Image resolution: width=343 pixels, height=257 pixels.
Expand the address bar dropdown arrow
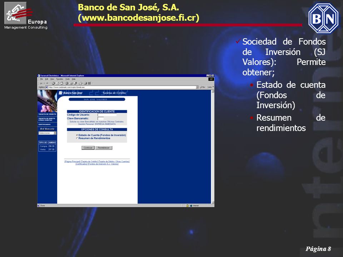point(197,87)
